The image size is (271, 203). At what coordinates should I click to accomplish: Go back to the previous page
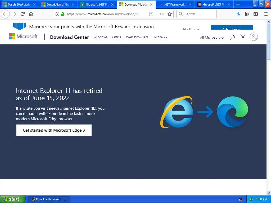(5, 14)
